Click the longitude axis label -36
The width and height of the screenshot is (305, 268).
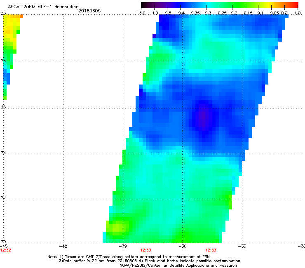click(183, 246)
